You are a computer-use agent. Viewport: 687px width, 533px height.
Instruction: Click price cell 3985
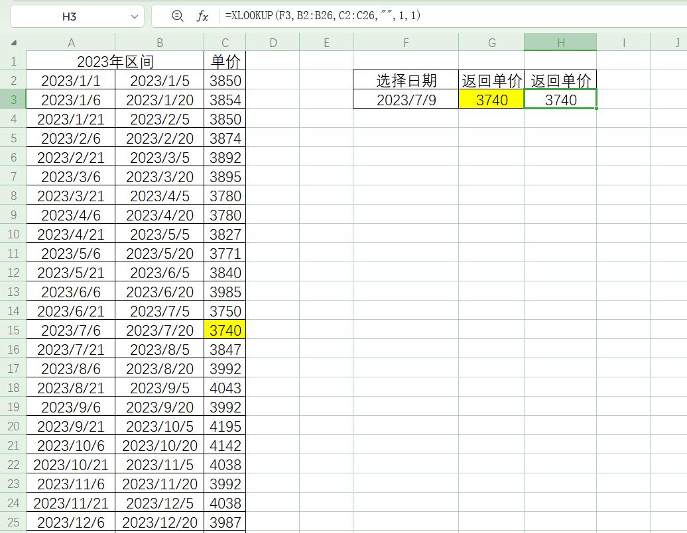coord(225,291)
